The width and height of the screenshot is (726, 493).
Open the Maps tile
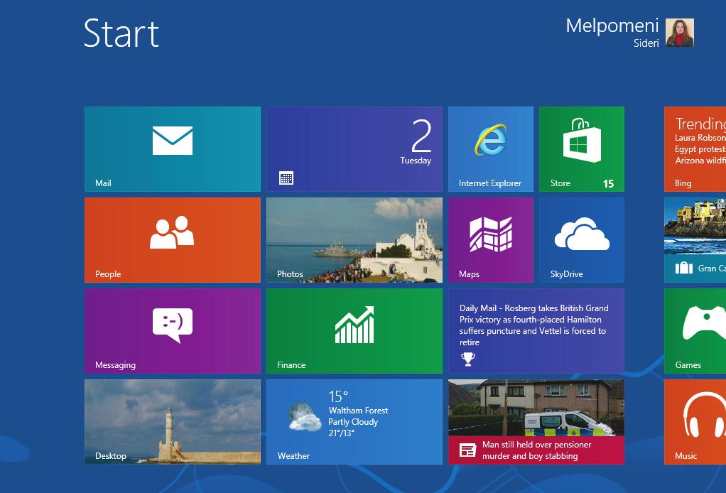[x=491, y=240]
